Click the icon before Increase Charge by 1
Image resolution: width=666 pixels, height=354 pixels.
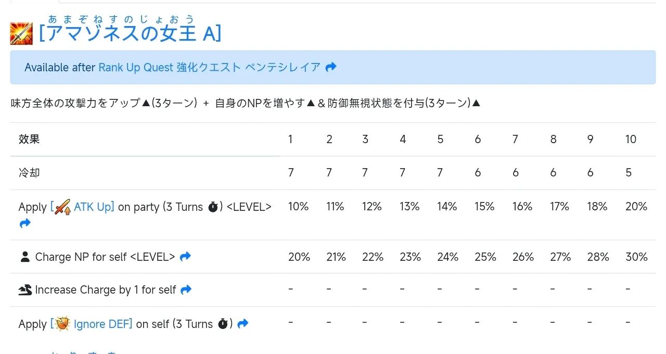coord(25,290)
